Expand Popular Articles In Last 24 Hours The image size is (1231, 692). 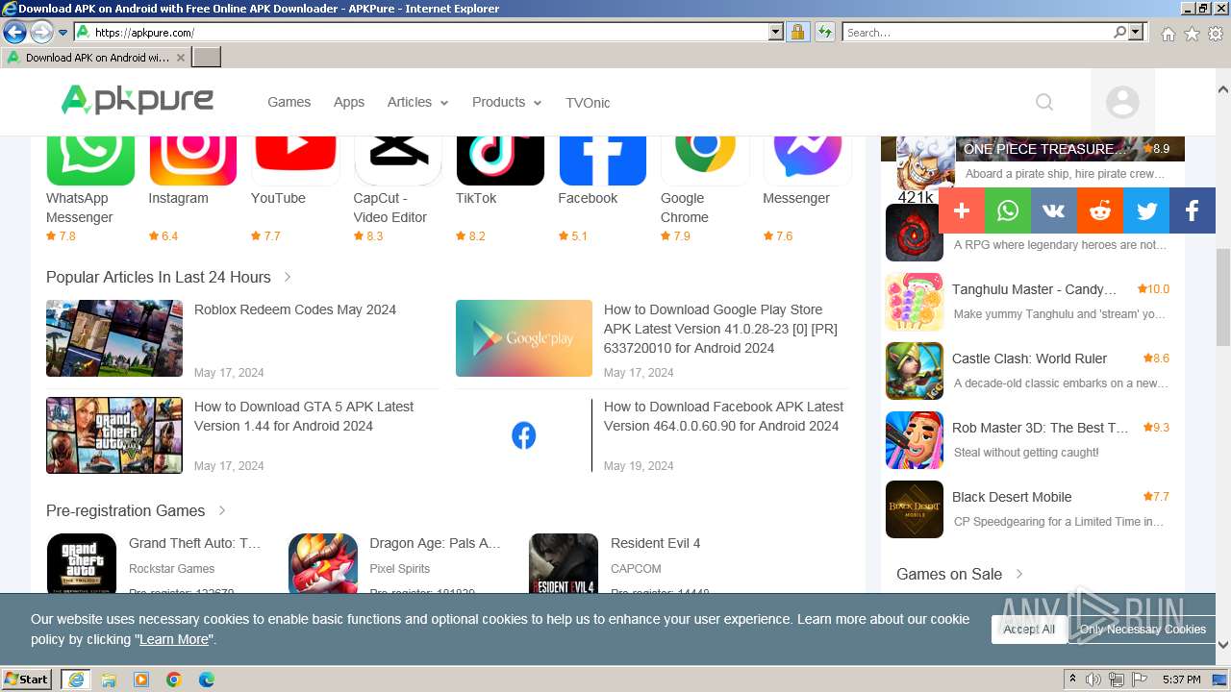(x=288, y=277)
